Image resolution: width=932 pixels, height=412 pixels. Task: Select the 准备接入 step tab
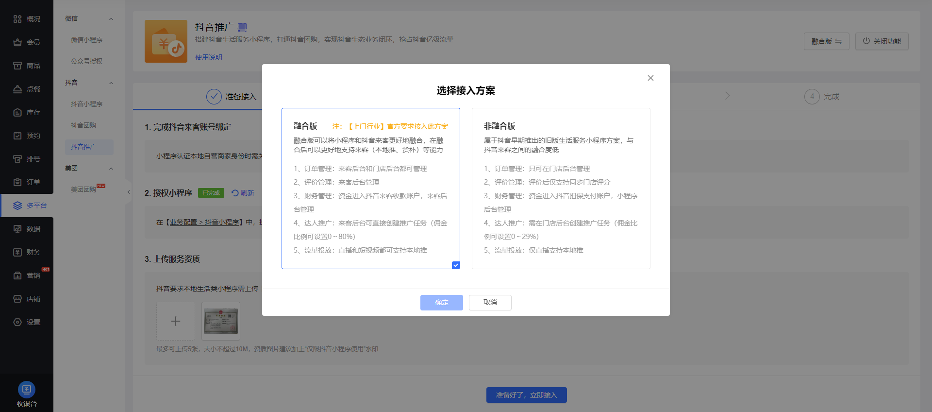pos(232,97)
